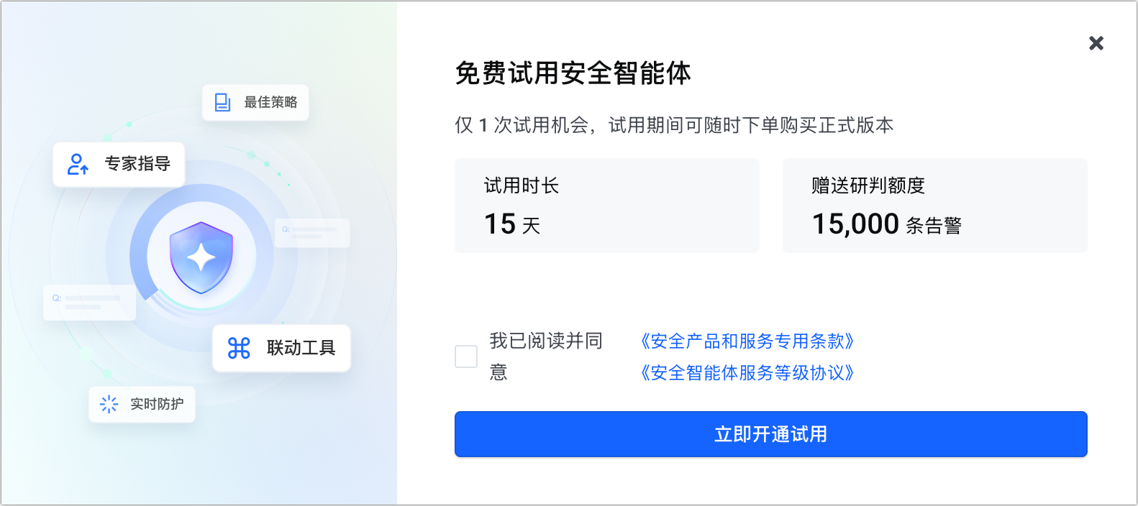Open the 安全智能体服务等级协议 link
Screen dimensions: 1138x506
(747, 372)
